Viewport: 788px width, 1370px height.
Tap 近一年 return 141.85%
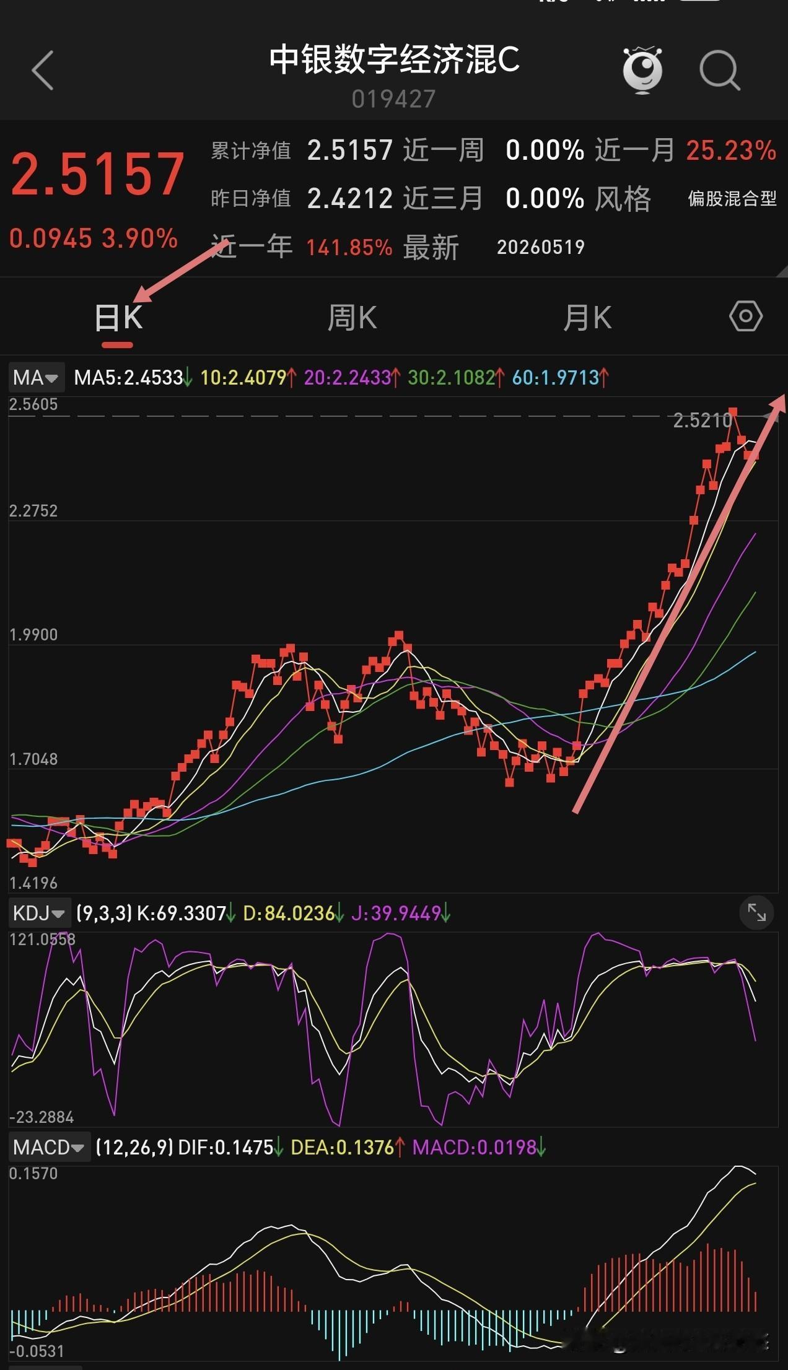point(349,248)
